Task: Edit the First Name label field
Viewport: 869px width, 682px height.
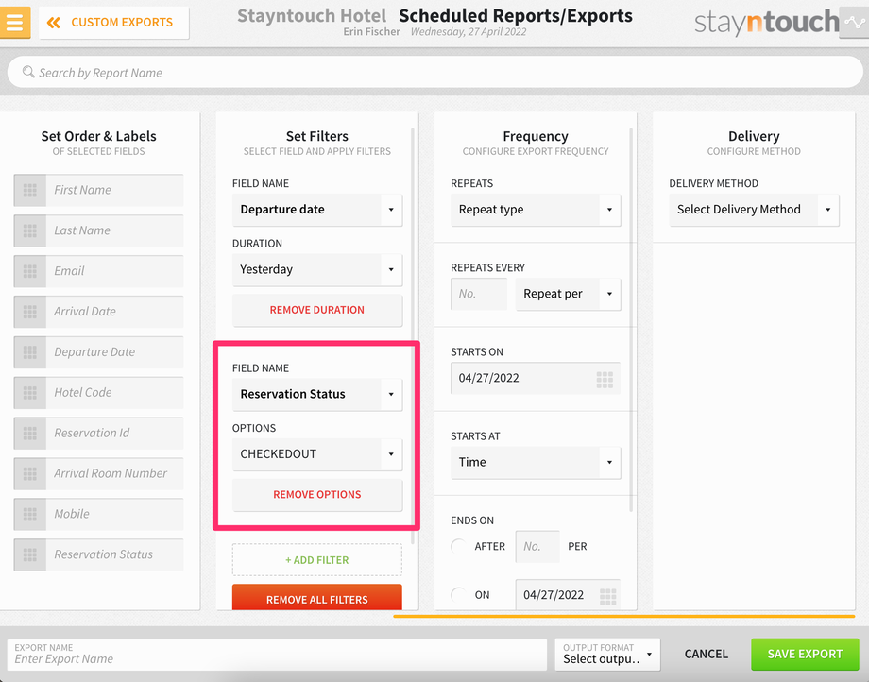Action: click(114, 190)
